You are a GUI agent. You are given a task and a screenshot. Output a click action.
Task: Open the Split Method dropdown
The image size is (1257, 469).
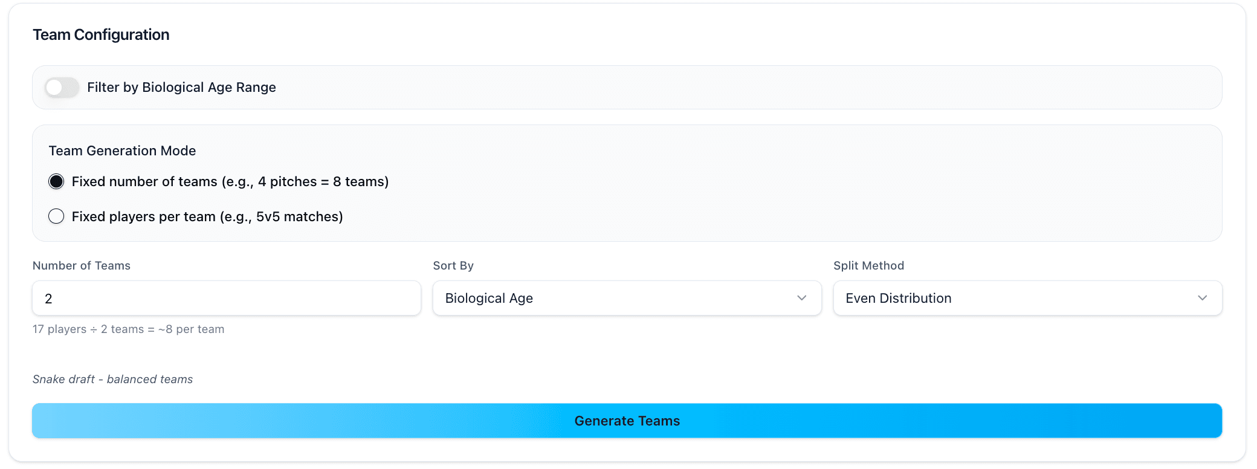(1027, 298)
